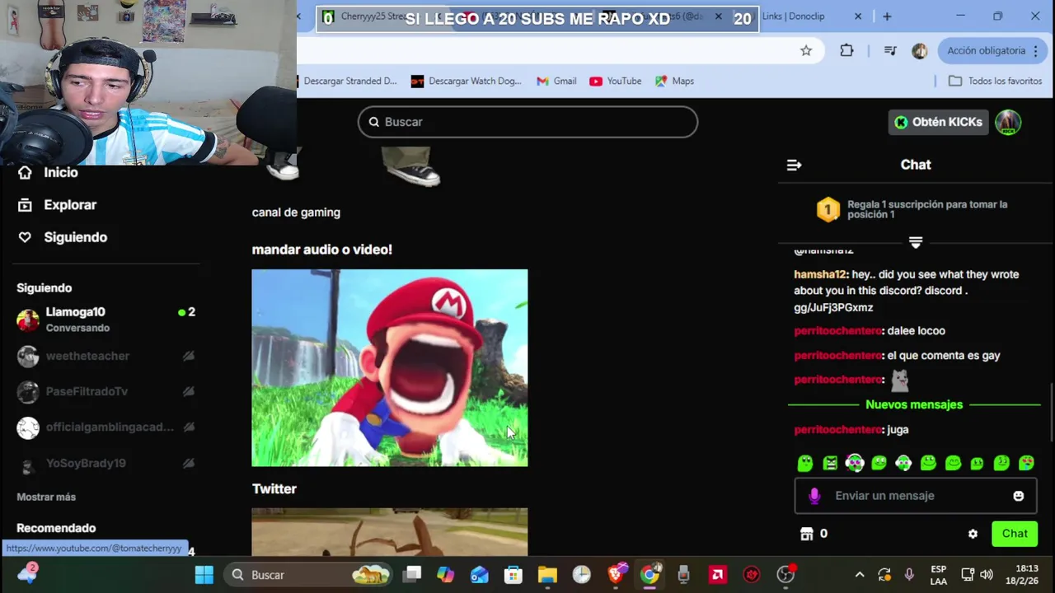Viewport: 1055px width, 593px height.
Task: Open the officialgamblingacad... channel
Action: click(x=105, y=427)
